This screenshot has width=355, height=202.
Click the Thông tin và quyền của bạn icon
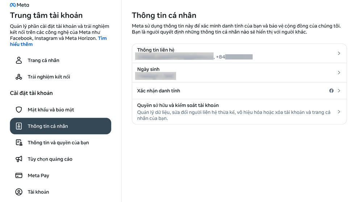point(19,143)
